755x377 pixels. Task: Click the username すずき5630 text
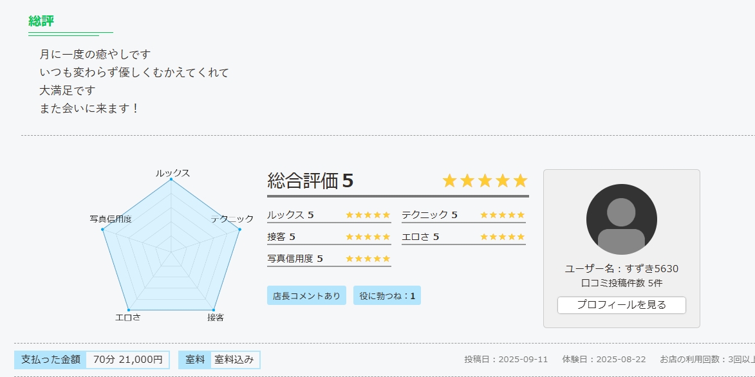tap(622, 269)
